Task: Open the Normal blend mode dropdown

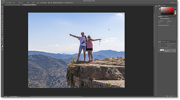Action: [x=162, y=46]
